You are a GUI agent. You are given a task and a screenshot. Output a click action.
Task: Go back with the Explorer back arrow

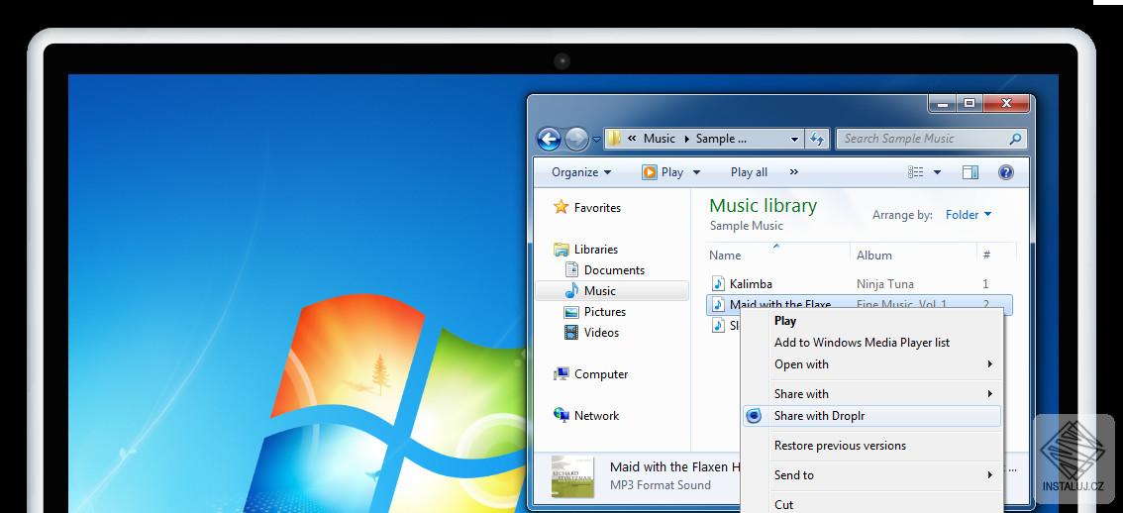pos(550,139)
